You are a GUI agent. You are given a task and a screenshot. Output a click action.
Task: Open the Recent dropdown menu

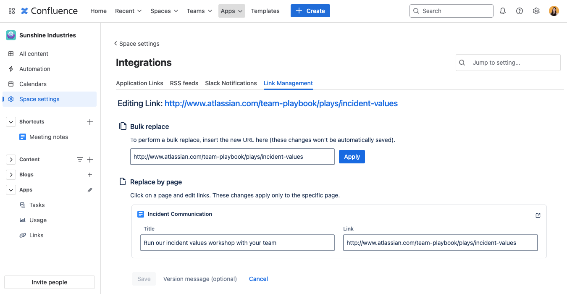click(128, 11)
